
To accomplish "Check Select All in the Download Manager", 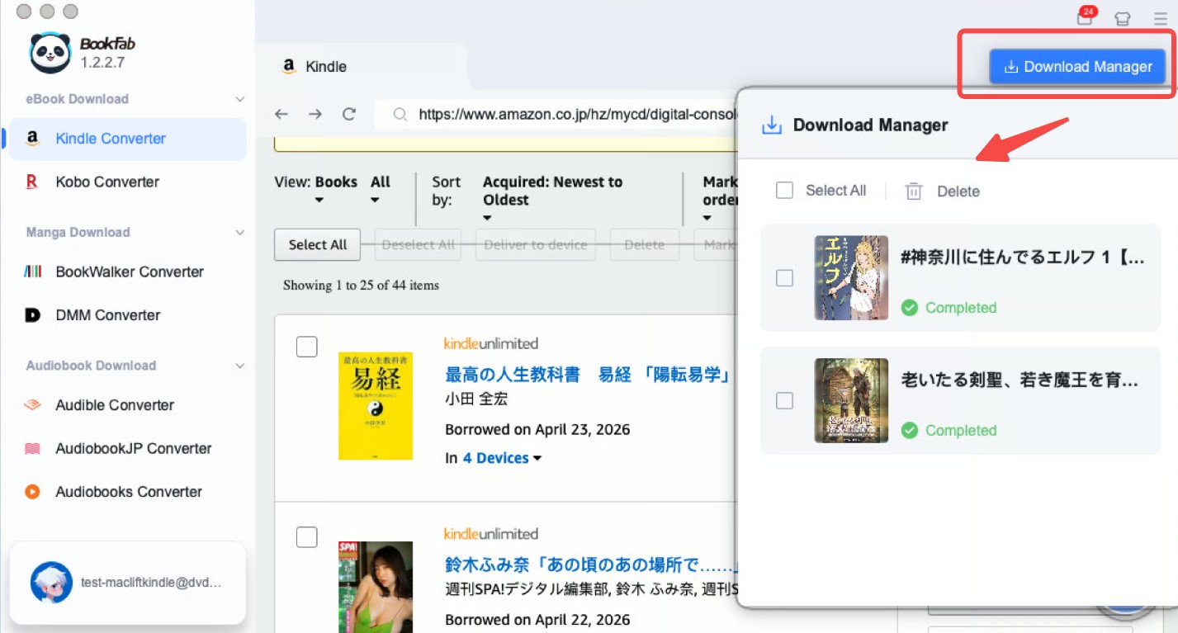I will [x=784, y=191].
